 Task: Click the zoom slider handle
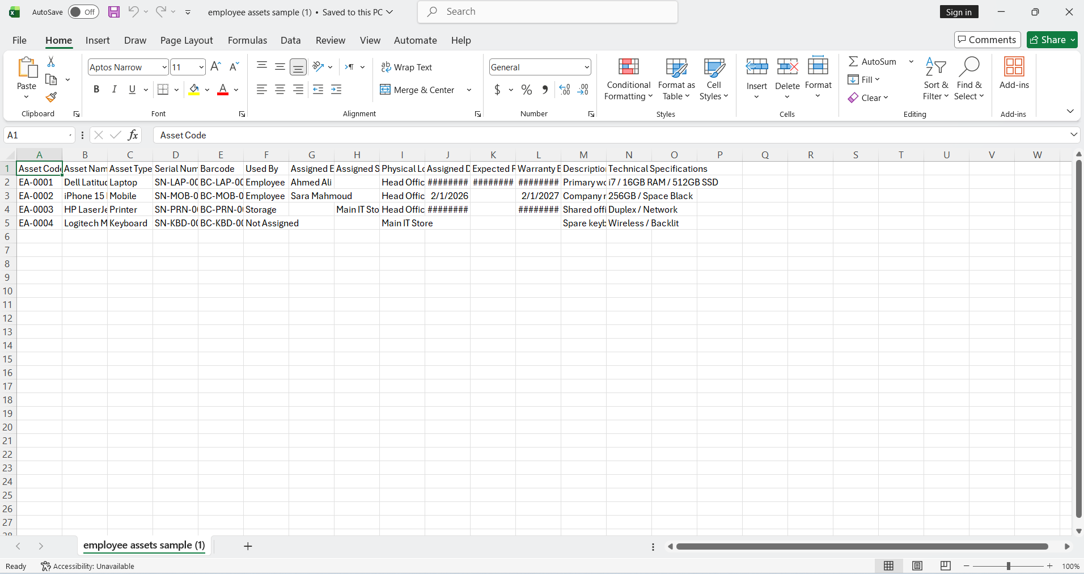click(x=1009, y=566)
